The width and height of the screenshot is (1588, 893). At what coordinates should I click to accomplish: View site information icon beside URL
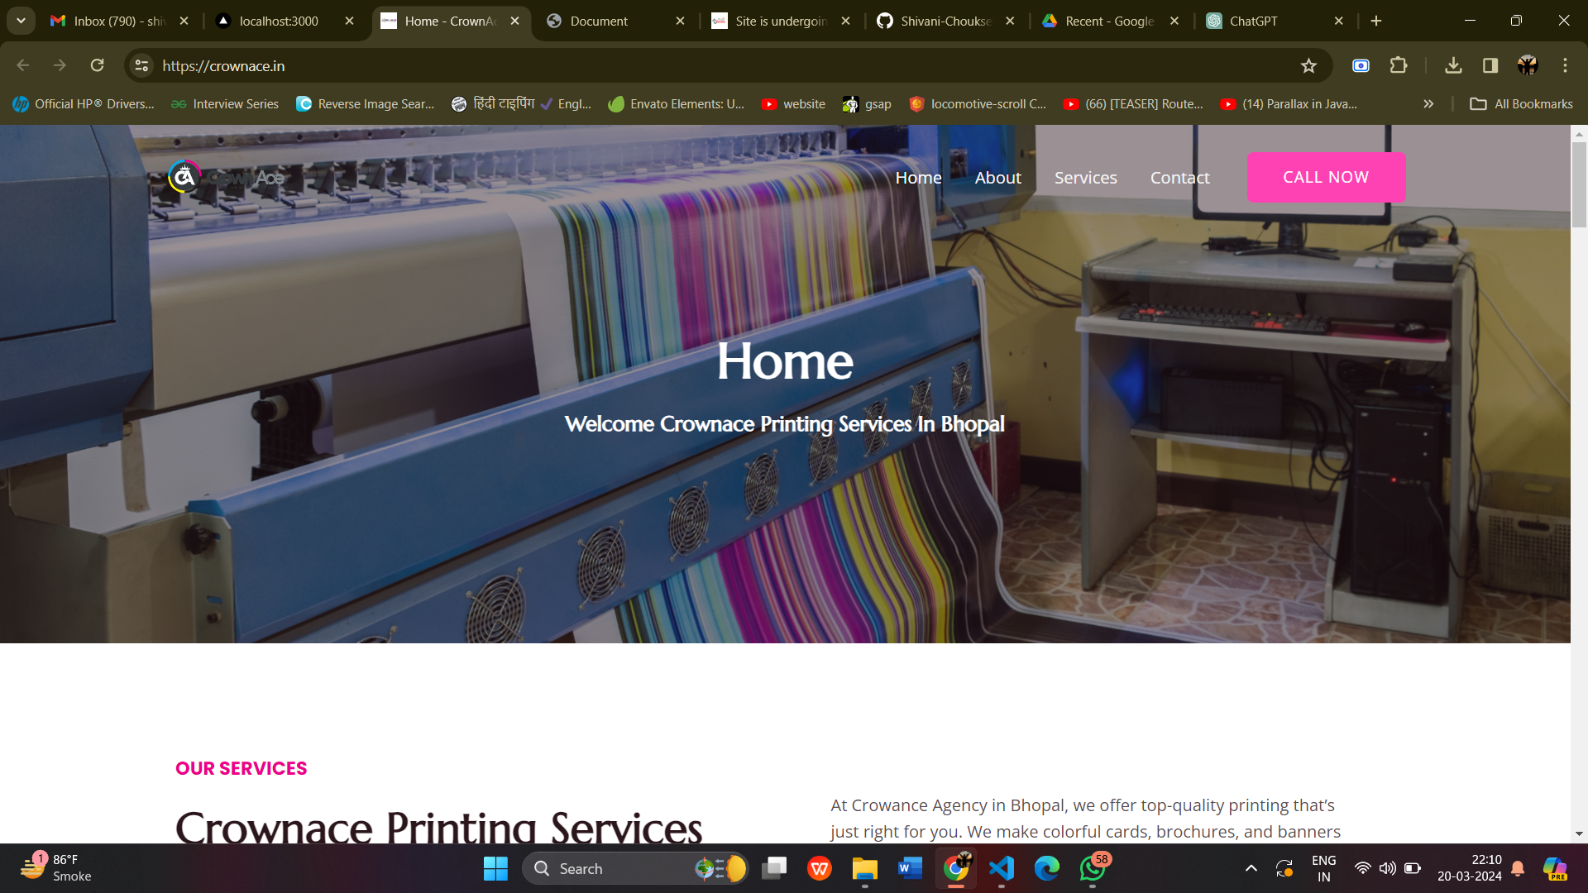[x=142, y=65]
